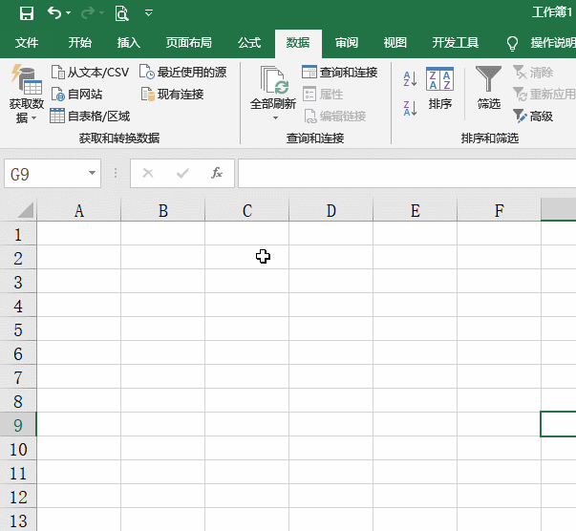Open the 排序 sort dialog
The image size is (576, 531).
(439, 89)
